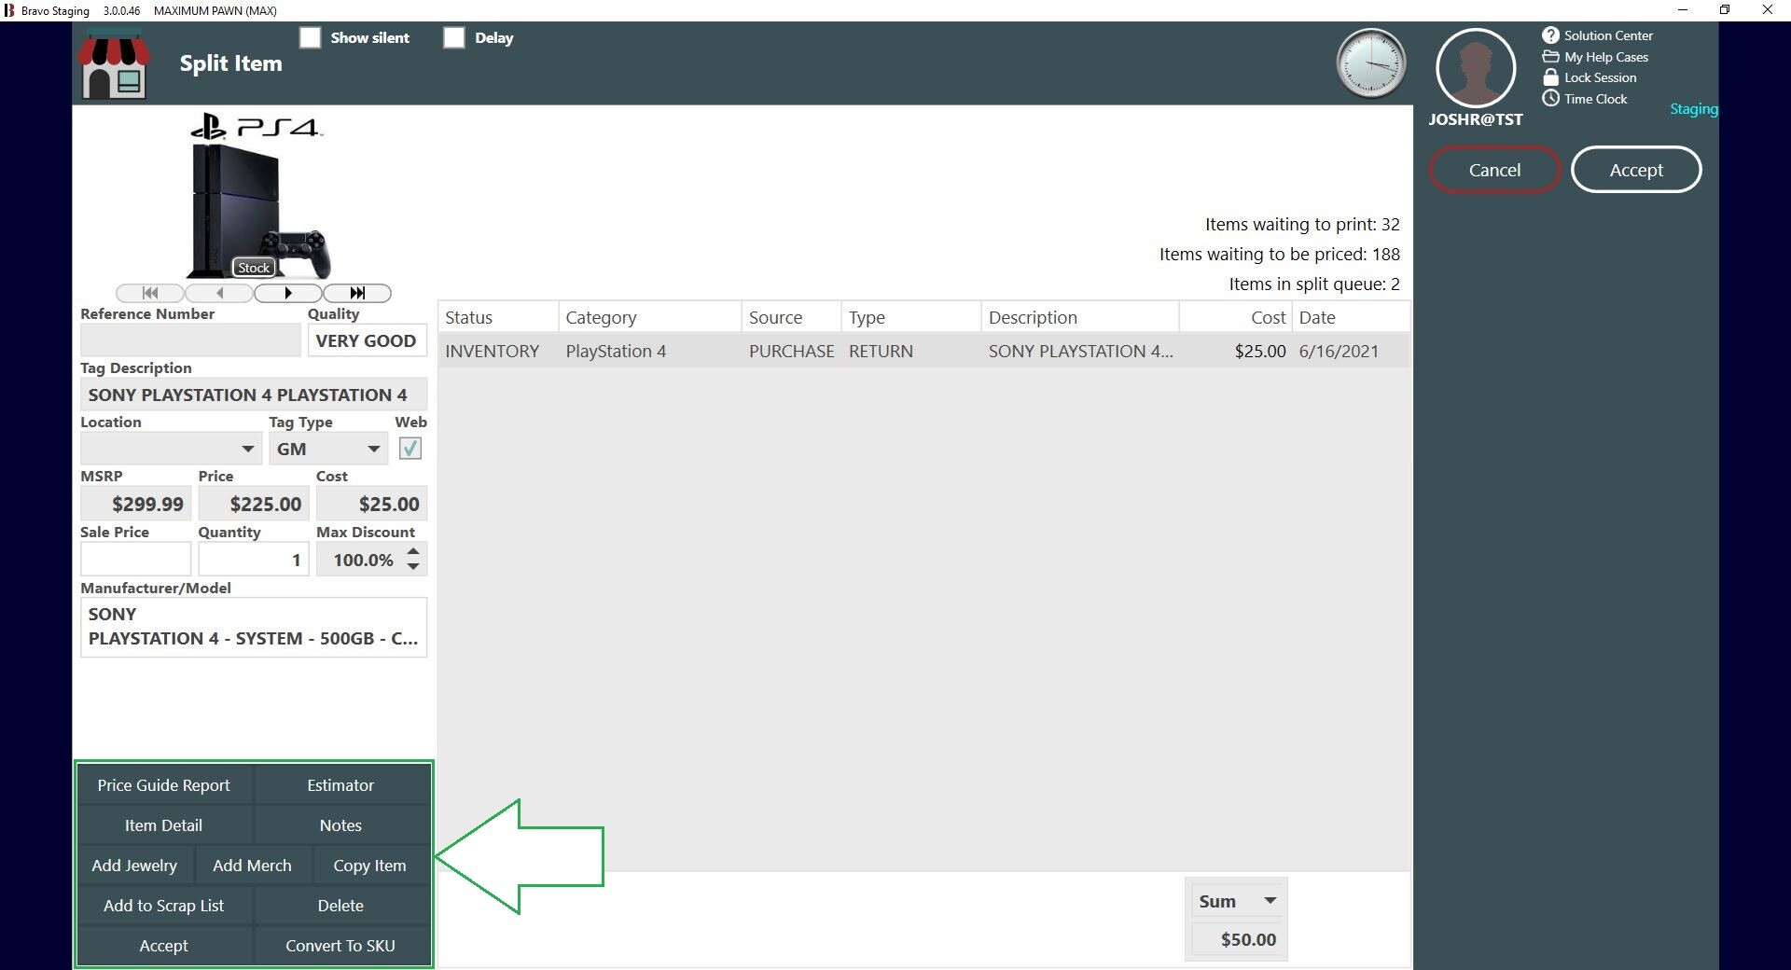The height and width of the screenshot is (970, 1791).
Task: Open Solution Center help icon
Action: [1550, 35]
